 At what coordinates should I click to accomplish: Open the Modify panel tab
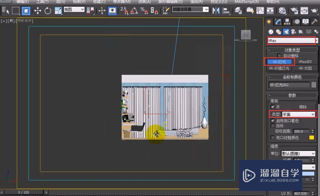[278, 22]
